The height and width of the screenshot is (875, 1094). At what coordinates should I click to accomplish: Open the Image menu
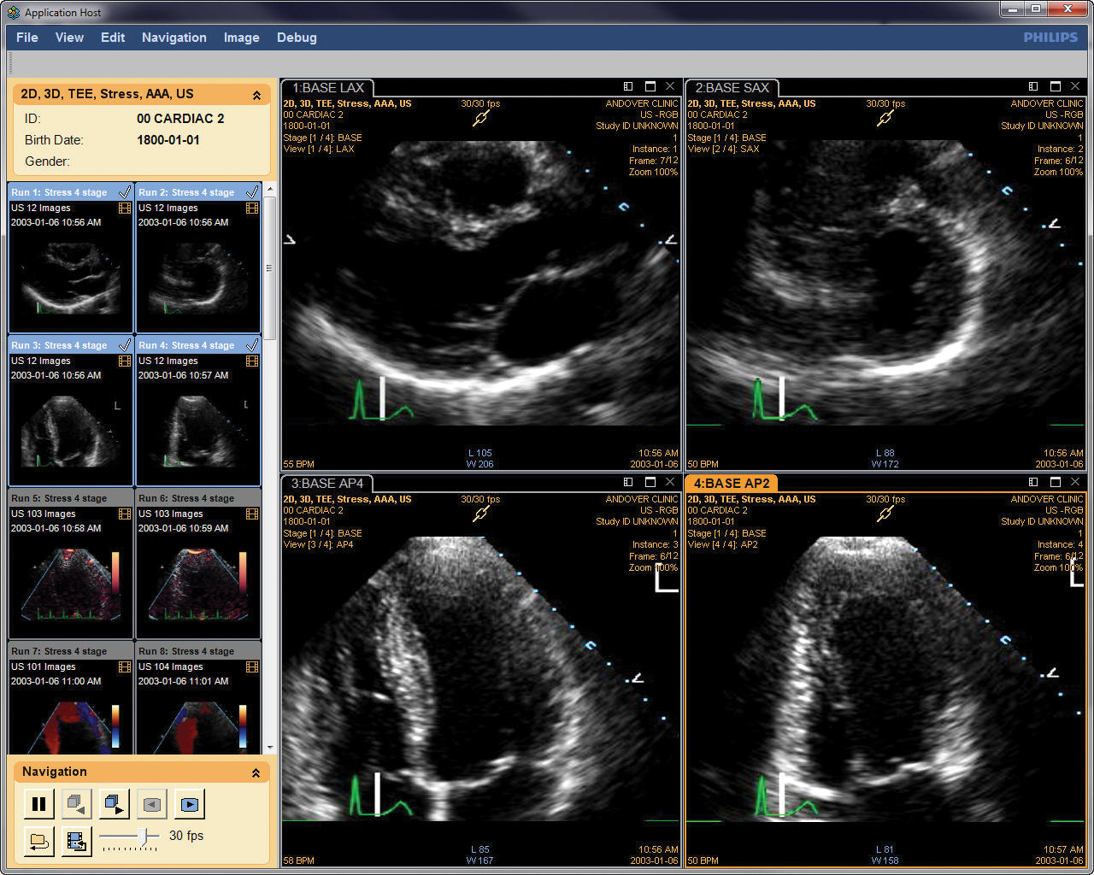coord(241,38)
